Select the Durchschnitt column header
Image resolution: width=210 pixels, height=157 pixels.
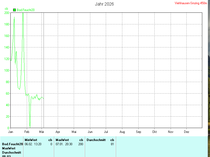(96, 140)
